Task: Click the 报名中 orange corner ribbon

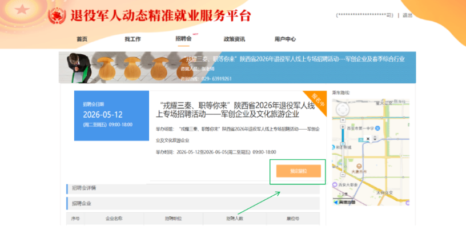Action: tap(318, 101)
